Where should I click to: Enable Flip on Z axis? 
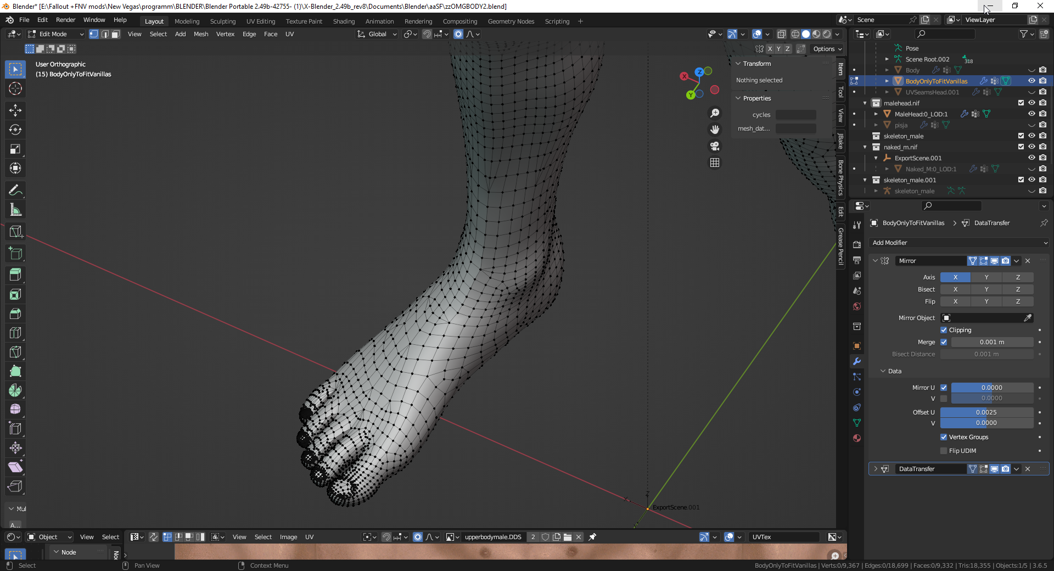coord(1018,301)
